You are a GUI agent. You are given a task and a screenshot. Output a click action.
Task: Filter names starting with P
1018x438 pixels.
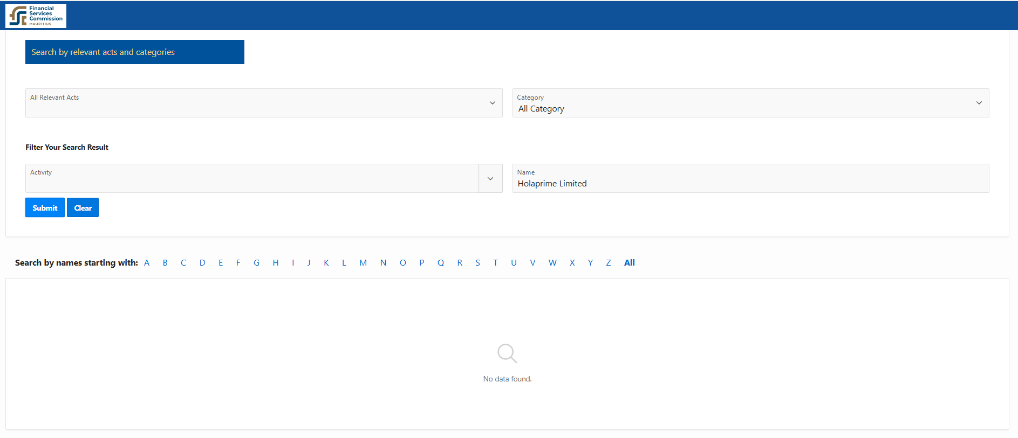(422, 263)
